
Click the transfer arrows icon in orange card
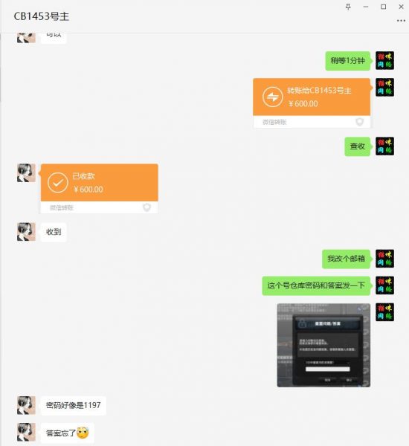click(x=272, y=97)
